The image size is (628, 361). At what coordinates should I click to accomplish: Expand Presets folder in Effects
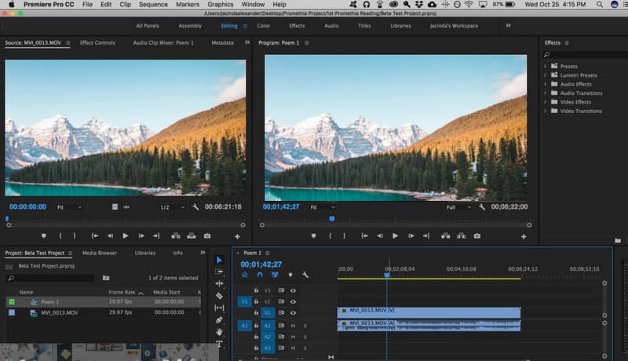tap(545, 66)
